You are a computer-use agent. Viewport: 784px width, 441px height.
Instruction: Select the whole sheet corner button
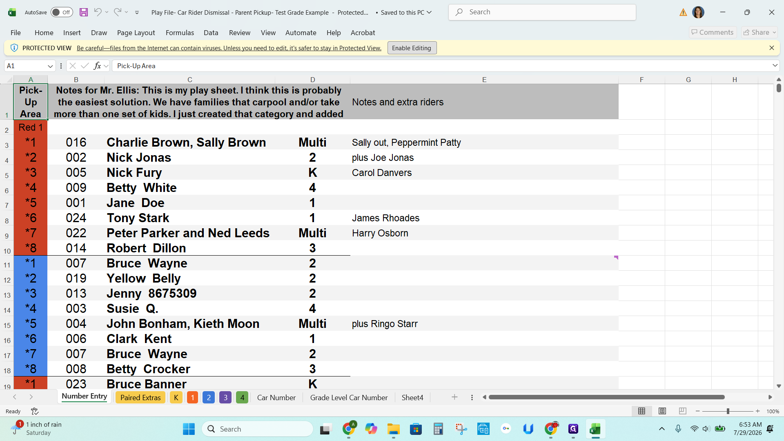(x=7, y=79)
